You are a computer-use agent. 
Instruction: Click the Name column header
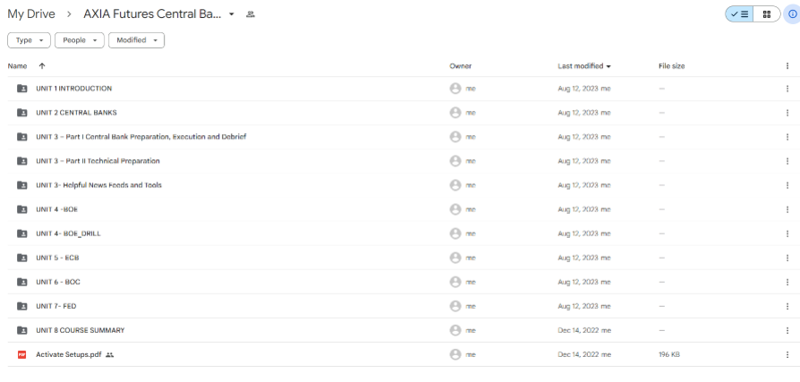(17, 66)
